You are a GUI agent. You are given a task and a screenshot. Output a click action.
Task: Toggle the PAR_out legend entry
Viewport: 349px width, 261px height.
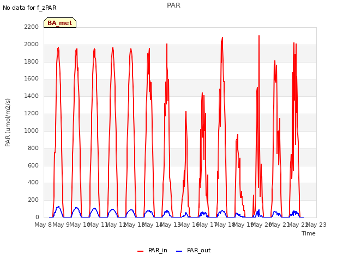(x=194, y=250)
